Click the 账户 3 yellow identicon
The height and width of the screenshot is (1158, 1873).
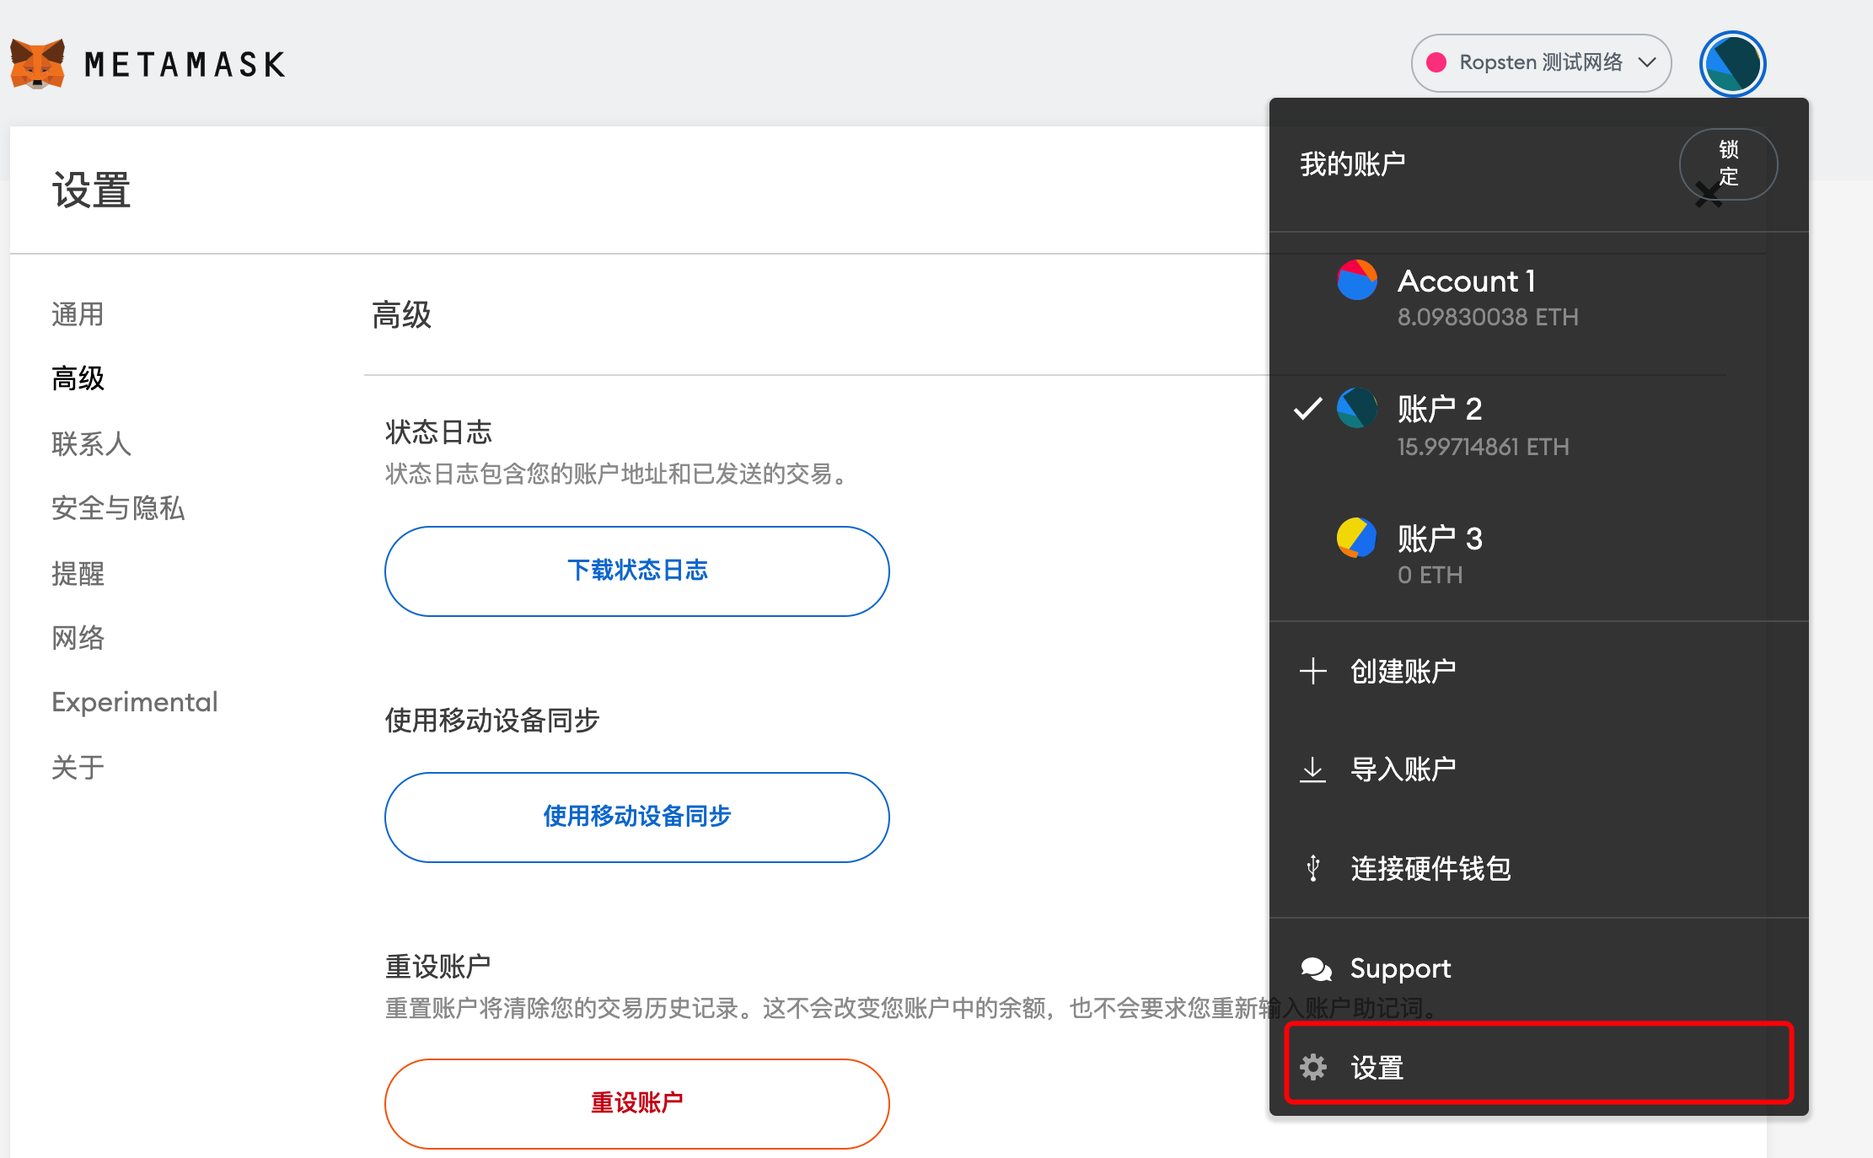coord(1356,538)
